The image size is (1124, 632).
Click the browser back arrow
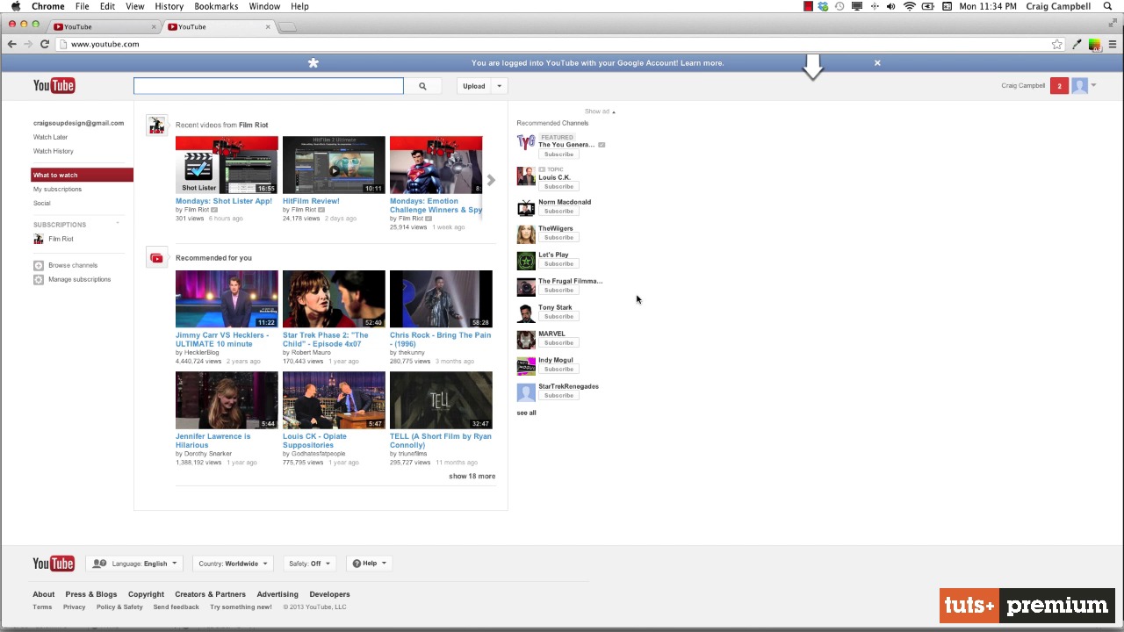pos(11,44)
